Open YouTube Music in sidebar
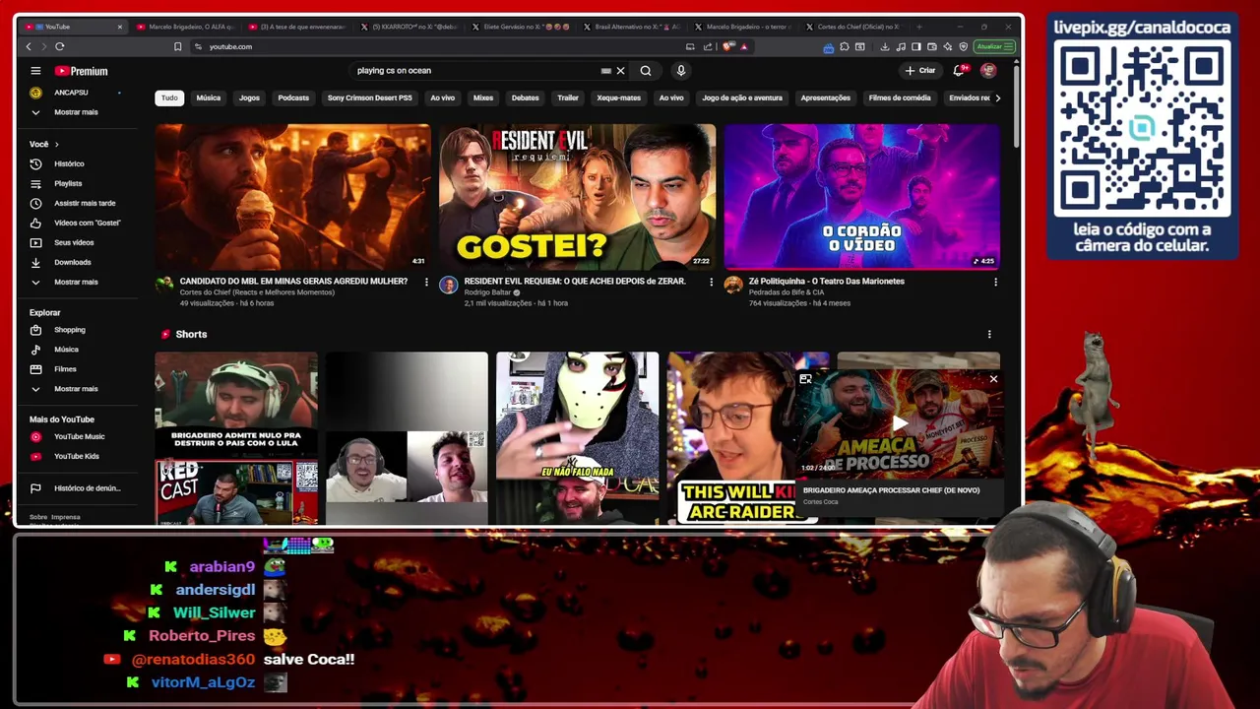Screen dimensions: 1260x709 point(79,436)
